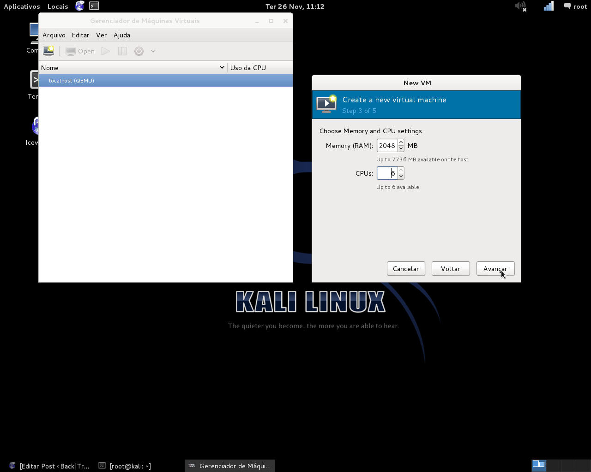Open the Ajuda menu

122,35
